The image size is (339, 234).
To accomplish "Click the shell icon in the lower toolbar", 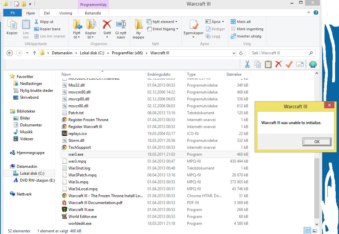I will click(x=313, y=64).
